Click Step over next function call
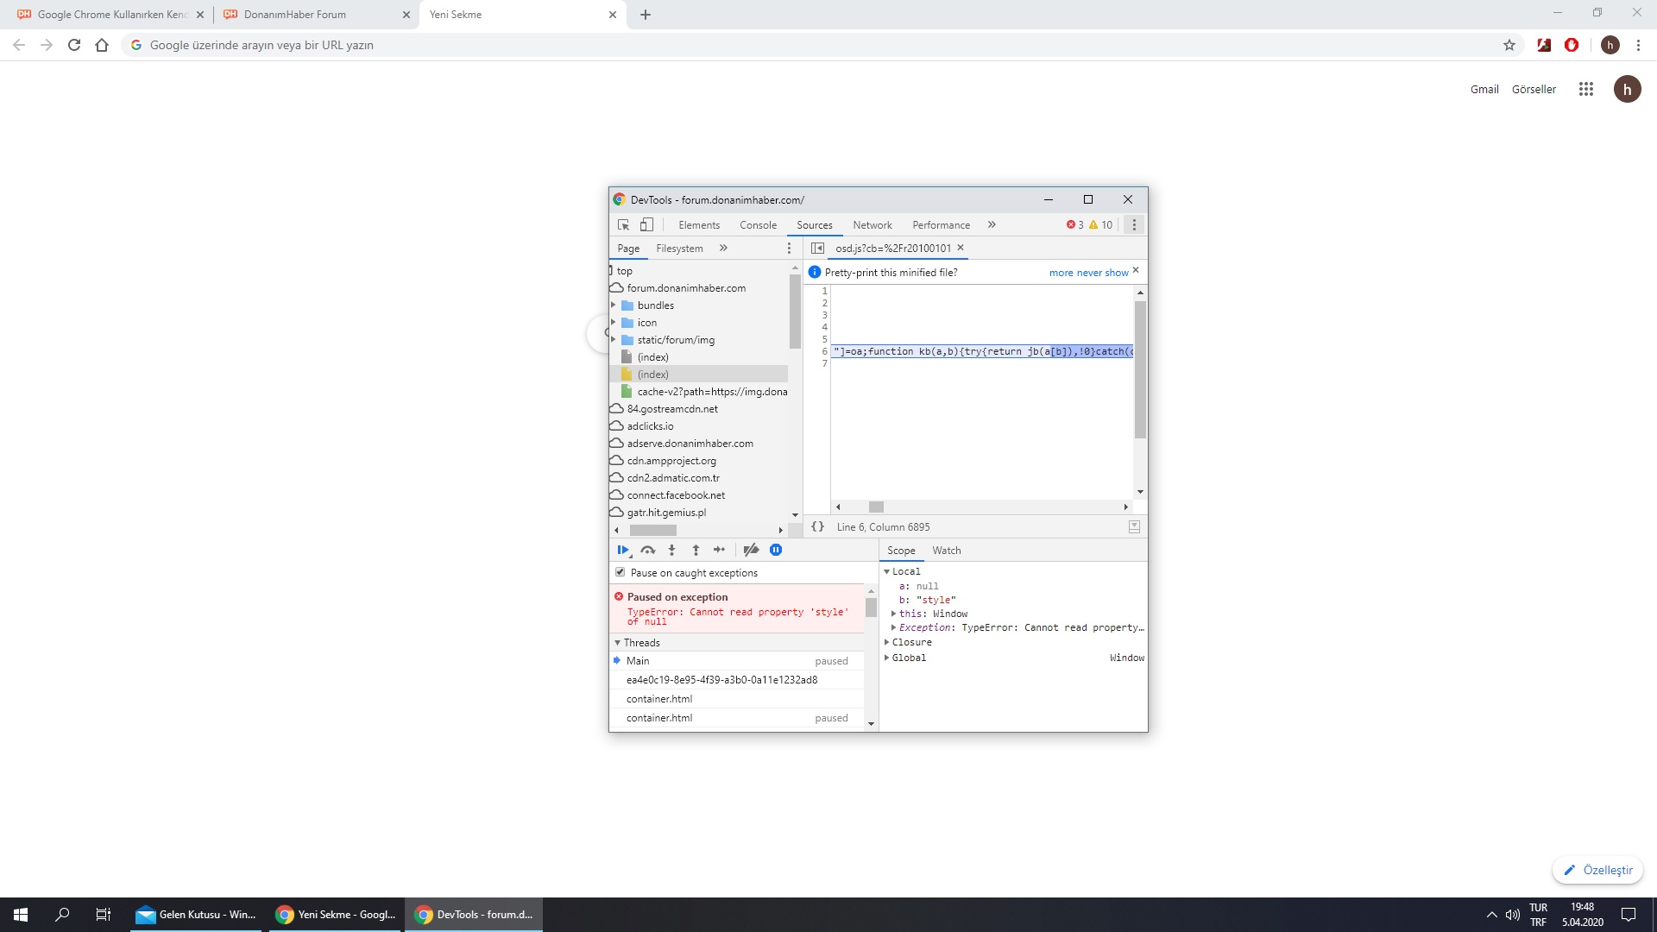1657x932 pixels. (x=647, y=550)
